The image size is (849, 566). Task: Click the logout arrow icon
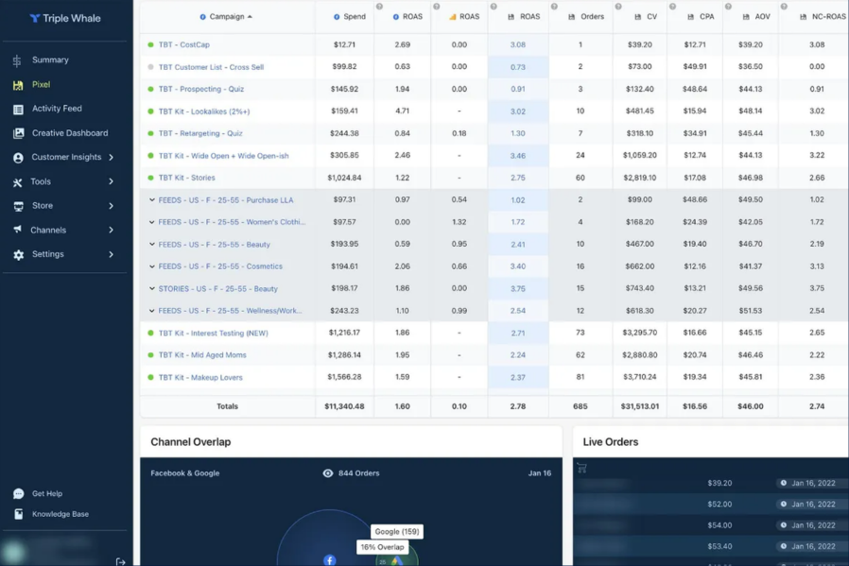[120, 561]
